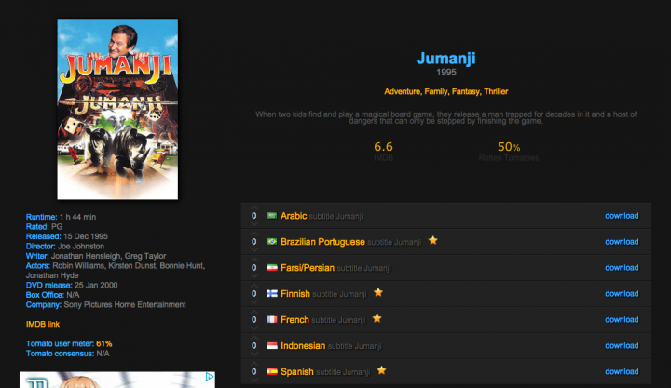Image resolution: width=671 pixels, height=388 pixels.
Task: Downvote the Spanish subtitle
Action: 254,380
